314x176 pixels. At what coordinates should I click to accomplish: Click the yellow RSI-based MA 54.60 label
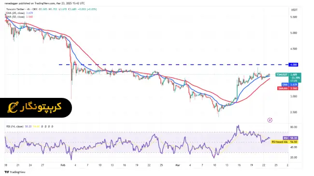(285, 142)
